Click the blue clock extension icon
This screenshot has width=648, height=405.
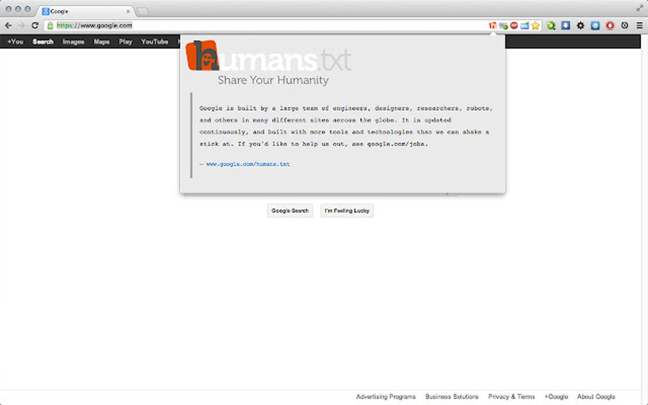tap(594, 25)
